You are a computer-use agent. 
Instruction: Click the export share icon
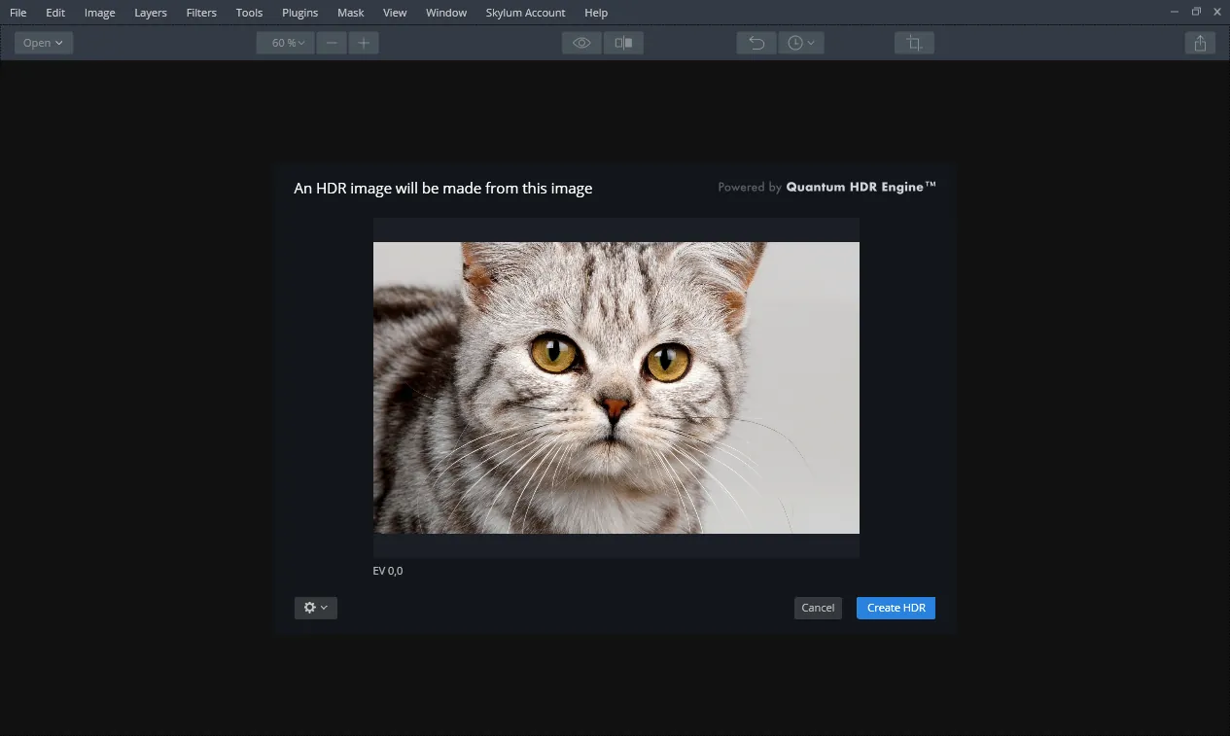tap(1200, 43)
